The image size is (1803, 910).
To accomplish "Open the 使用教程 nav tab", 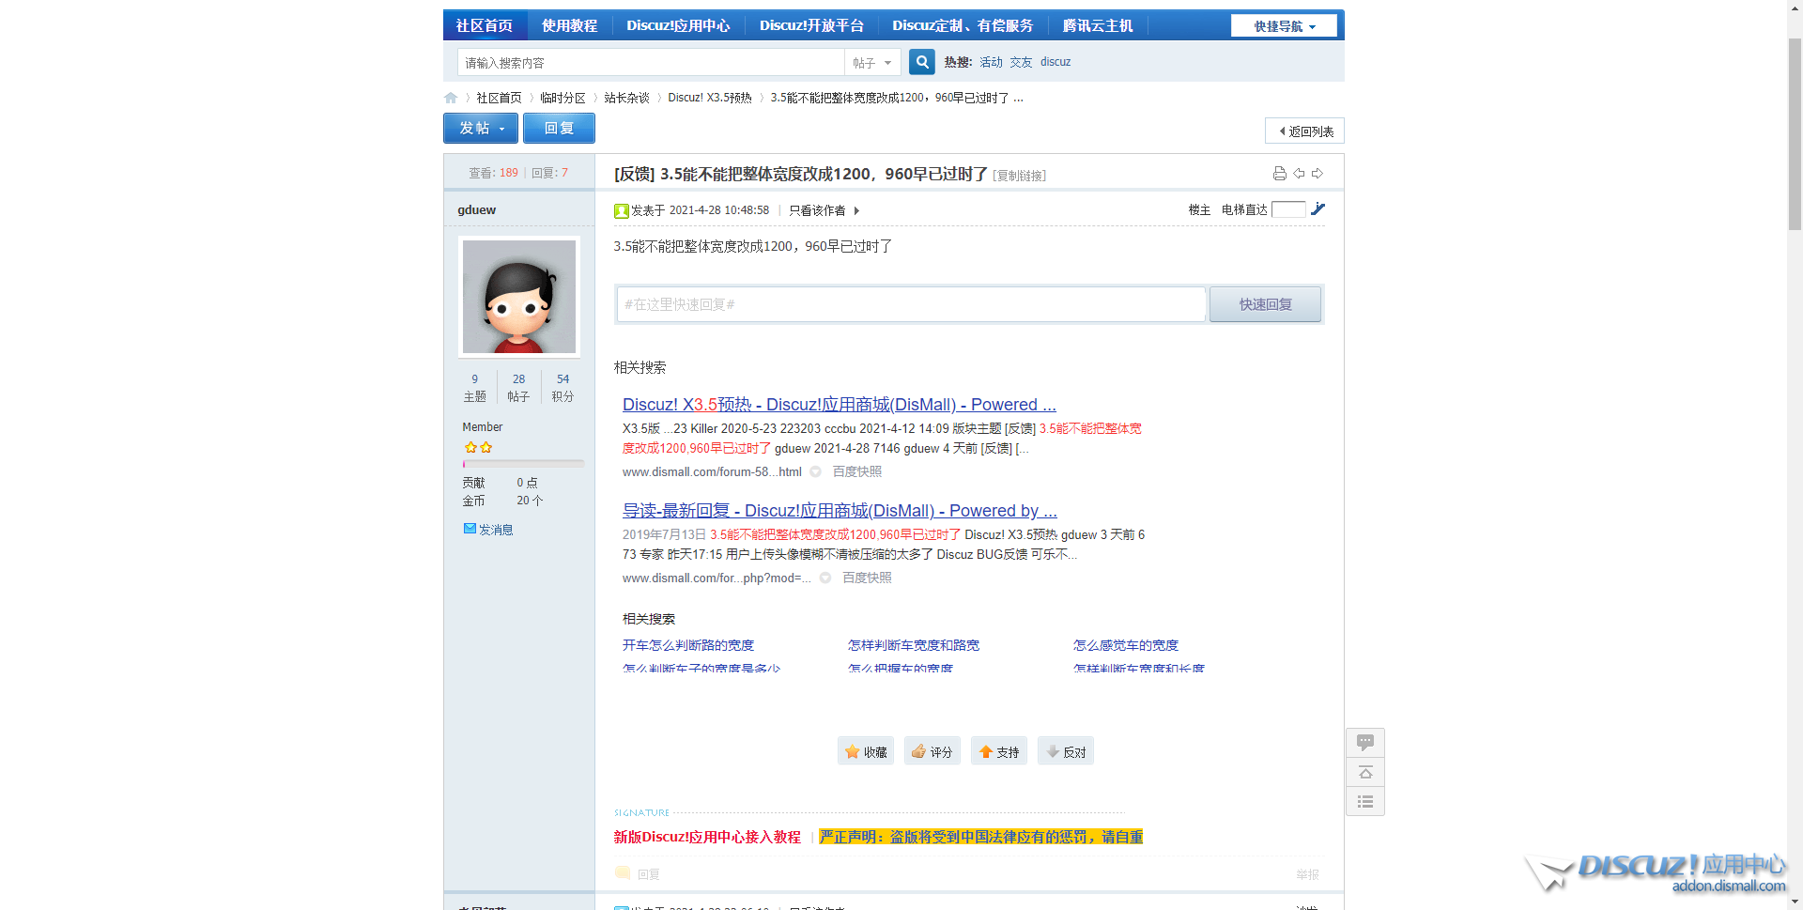I will [x=569, y=25].
